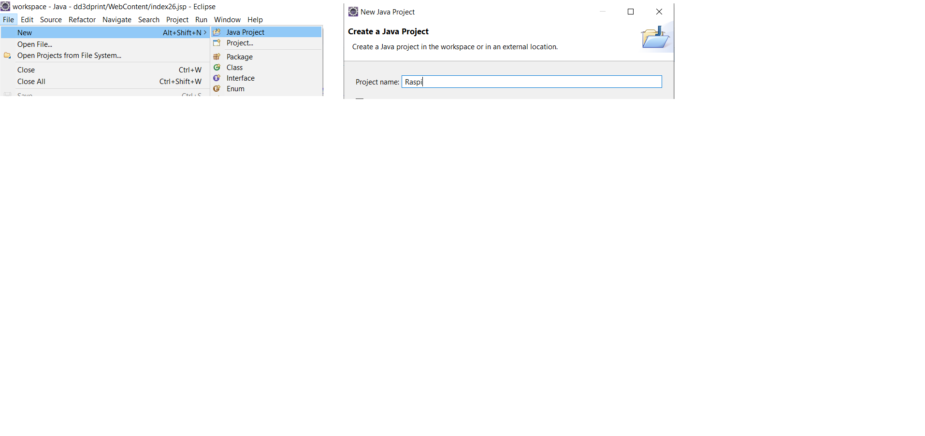Open the Navigate menu

tap(116, 20)
